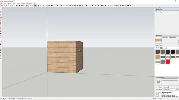Open the 3D Warehouse toolbar icon
This screenshot has height=100, width=179.
tap(49, 6)
